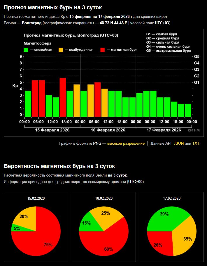Open the JSON API data link
Viewport: 207px width, 266px height.
click(178, 144)
